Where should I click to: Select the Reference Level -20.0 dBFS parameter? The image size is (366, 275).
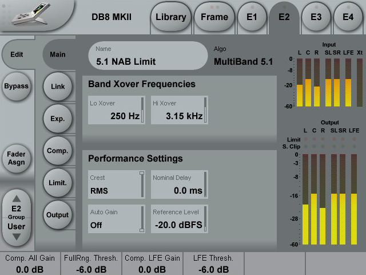(179, 219)
